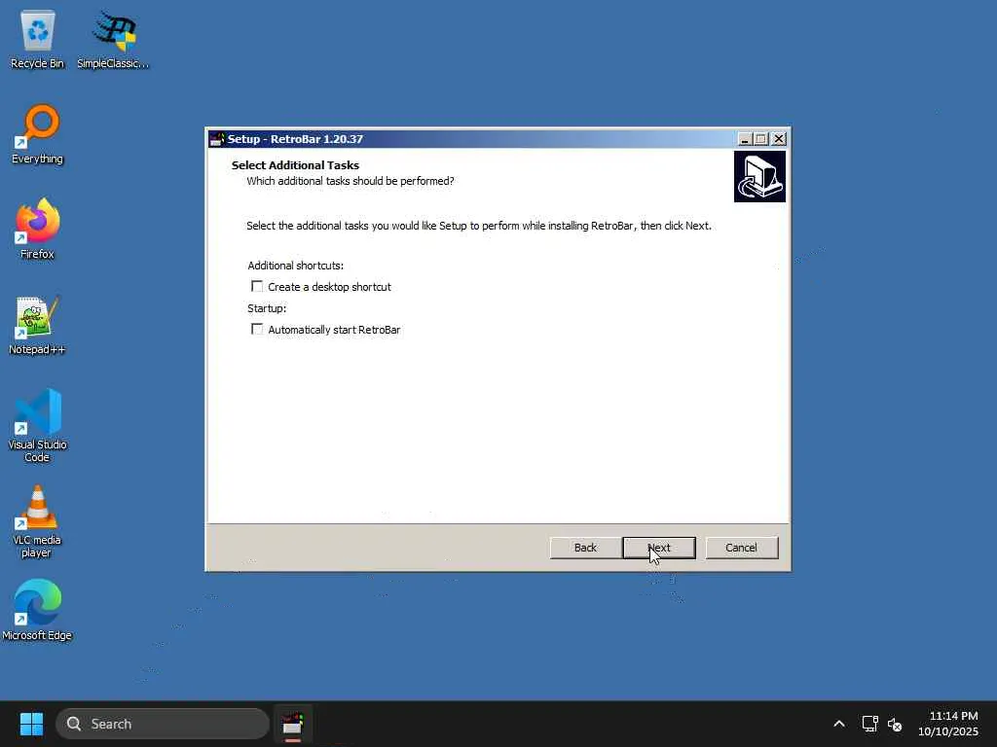This screenshot has height=747, width=997.
Task: Select the VLC media player desktop shortcut
Action: click(x=38, y=521)
